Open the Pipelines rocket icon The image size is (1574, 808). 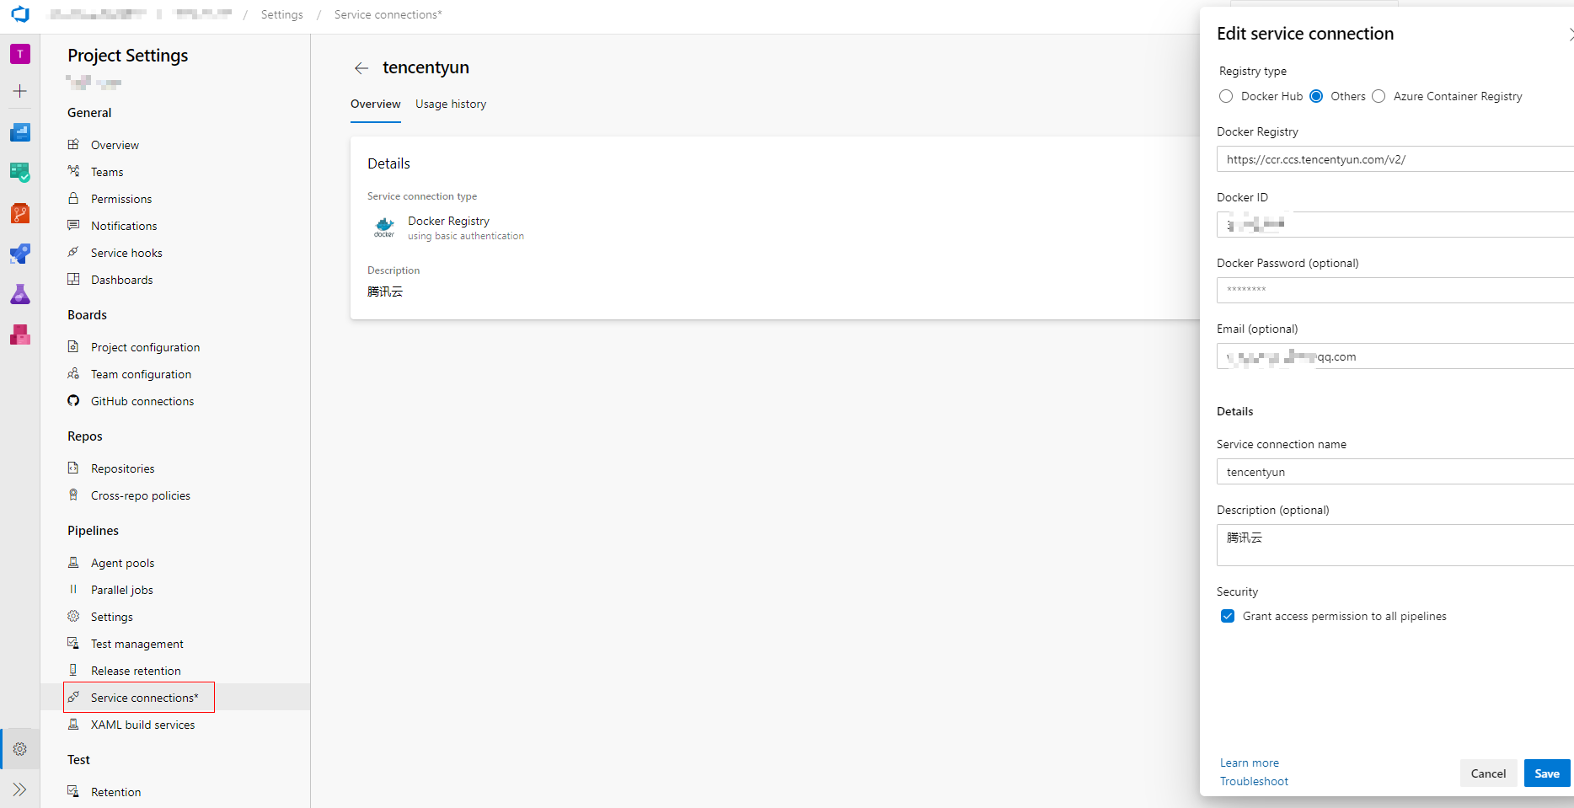point(20,254)
